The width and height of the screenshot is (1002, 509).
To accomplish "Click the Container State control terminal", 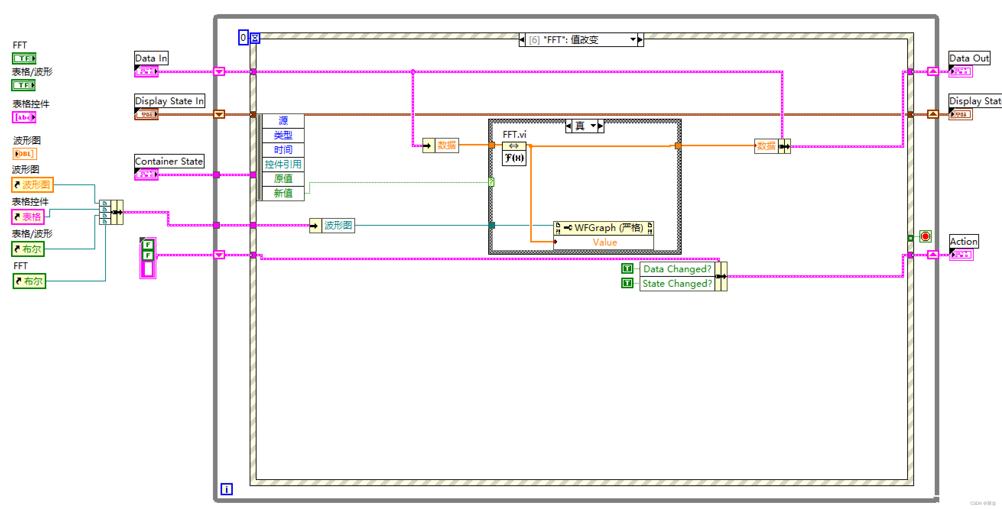I will click(146, 175).
